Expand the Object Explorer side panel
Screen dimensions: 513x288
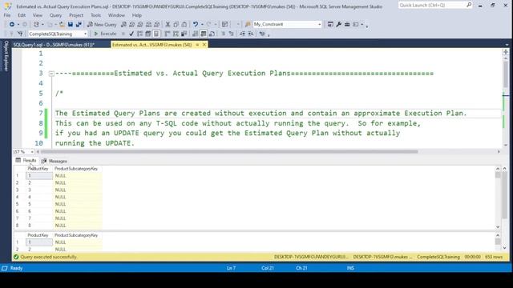(x=6, y=56)
